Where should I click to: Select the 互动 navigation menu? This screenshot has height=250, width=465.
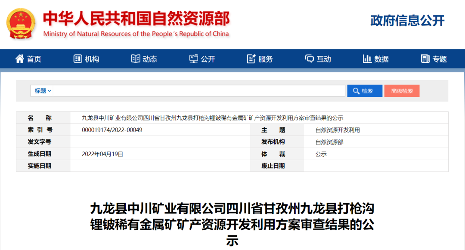[x=324, y=59]
